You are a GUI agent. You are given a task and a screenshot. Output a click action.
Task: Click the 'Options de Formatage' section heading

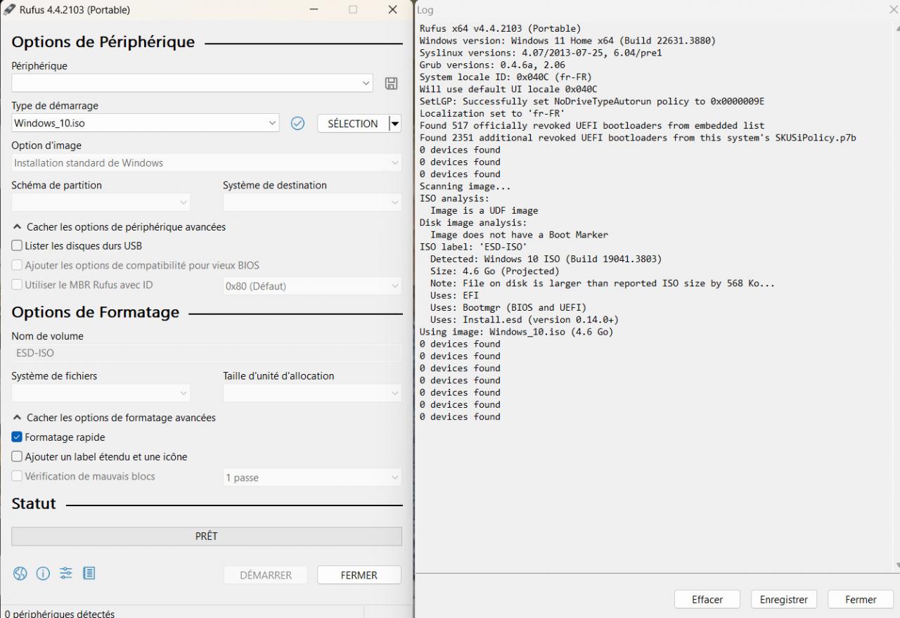click(96, 312)
